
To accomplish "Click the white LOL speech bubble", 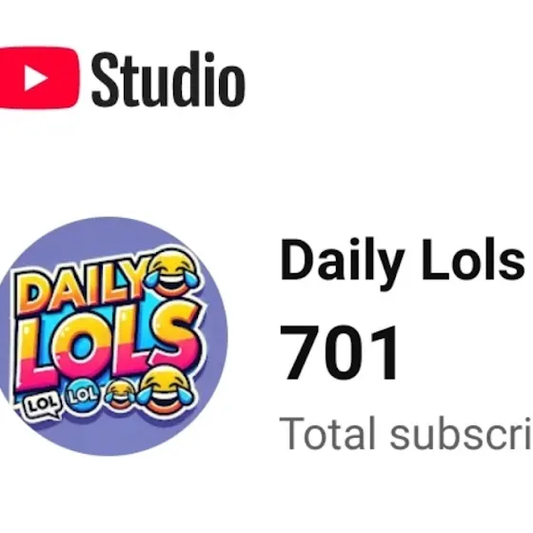I will 41,405.
